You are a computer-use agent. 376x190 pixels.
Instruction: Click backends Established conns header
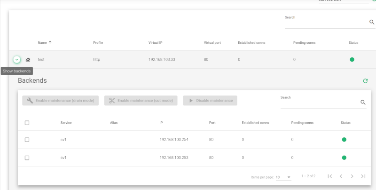pos(255,123)
